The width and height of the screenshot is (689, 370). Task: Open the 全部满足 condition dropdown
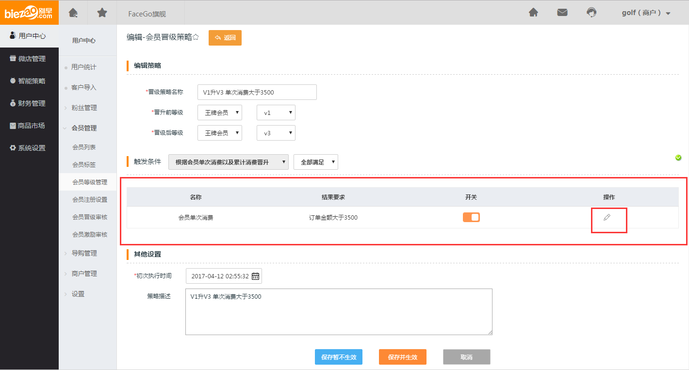[315, 162]
